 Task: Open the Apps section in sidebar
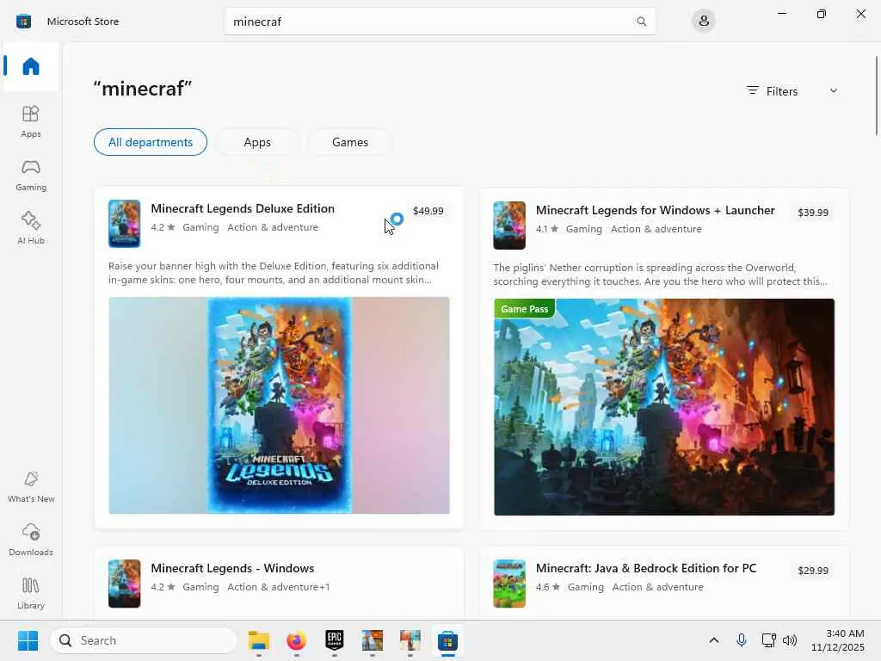(31, 120)
